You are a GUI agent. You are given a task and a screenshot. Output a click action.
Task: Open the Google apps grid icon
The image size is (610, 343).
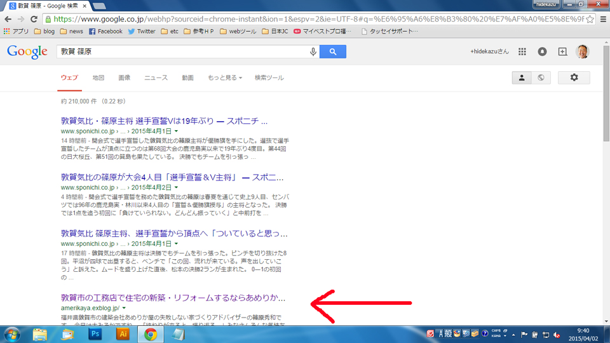522,51
